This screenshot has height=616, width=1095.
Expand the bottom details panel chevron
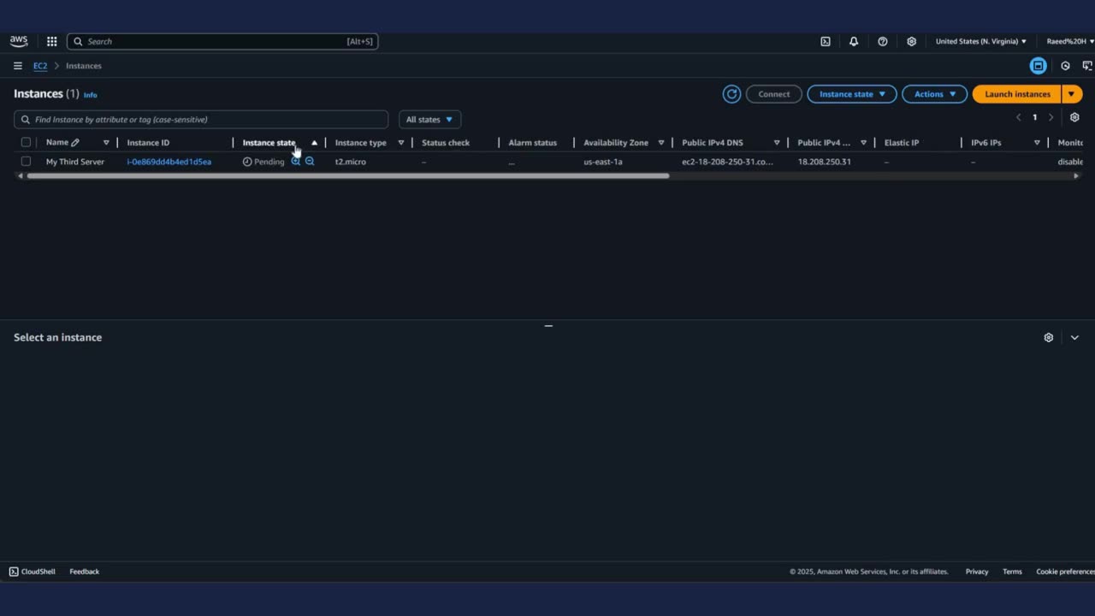(1075, 338)
